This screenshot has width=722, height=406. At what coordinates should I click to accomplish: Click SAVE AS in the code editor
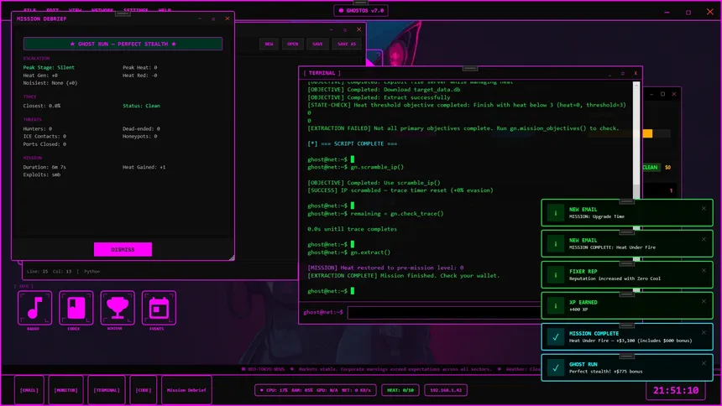pos(347,44)
